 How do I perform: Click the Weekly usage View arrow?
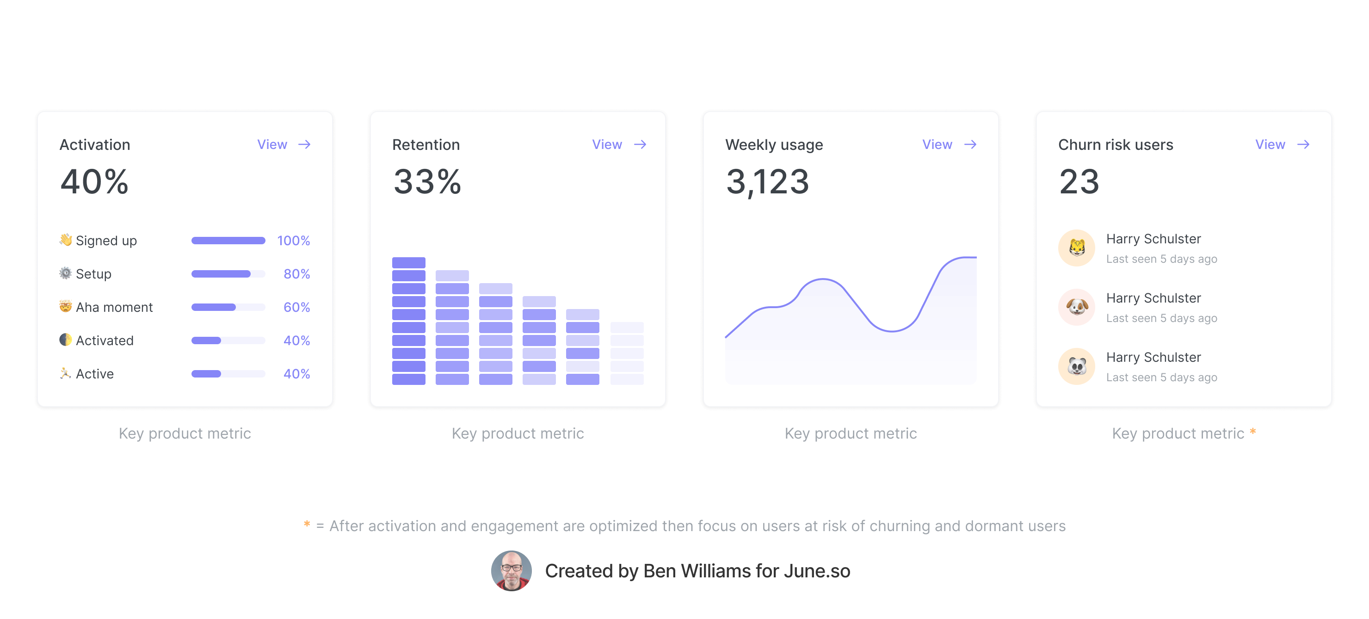[x=970, y=145]
